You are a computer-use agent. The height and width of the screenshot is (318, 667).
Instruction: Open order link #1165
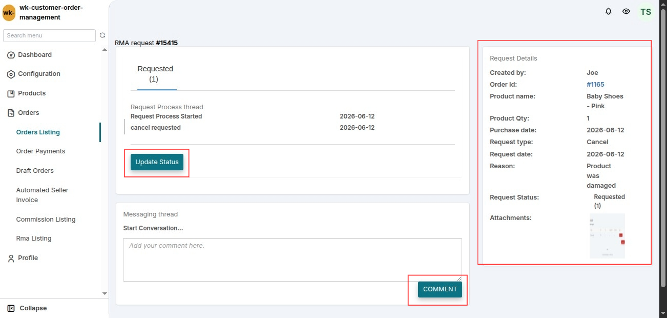coord(595,85)
